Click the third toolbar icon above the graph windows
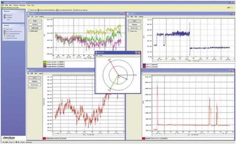 pos(57,10)
